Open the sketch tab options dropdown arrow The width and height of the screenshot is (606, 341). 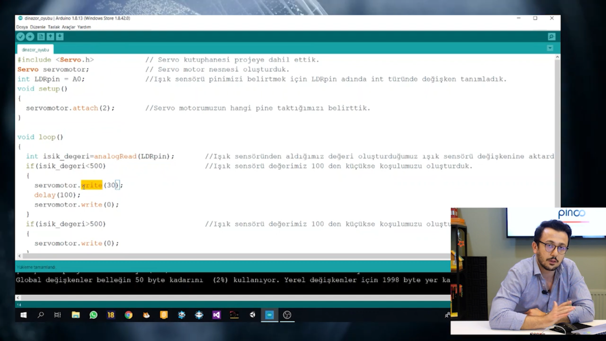pos(550,47)
